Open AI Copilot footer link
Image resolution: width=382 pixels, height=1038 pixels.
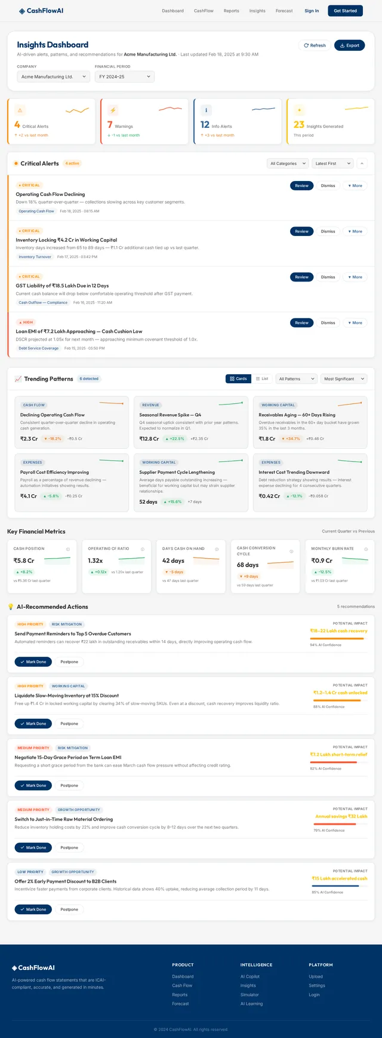click(250, 976)
